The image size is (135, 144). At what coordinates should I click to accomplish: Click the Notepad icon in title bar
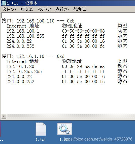[4, 3]
